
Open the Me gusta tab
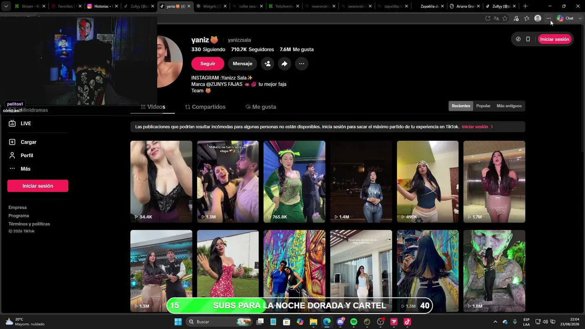pos(261,107)
